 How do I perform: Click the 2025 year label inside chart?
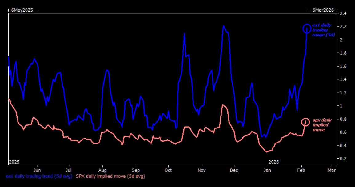(x=14, y=162)
